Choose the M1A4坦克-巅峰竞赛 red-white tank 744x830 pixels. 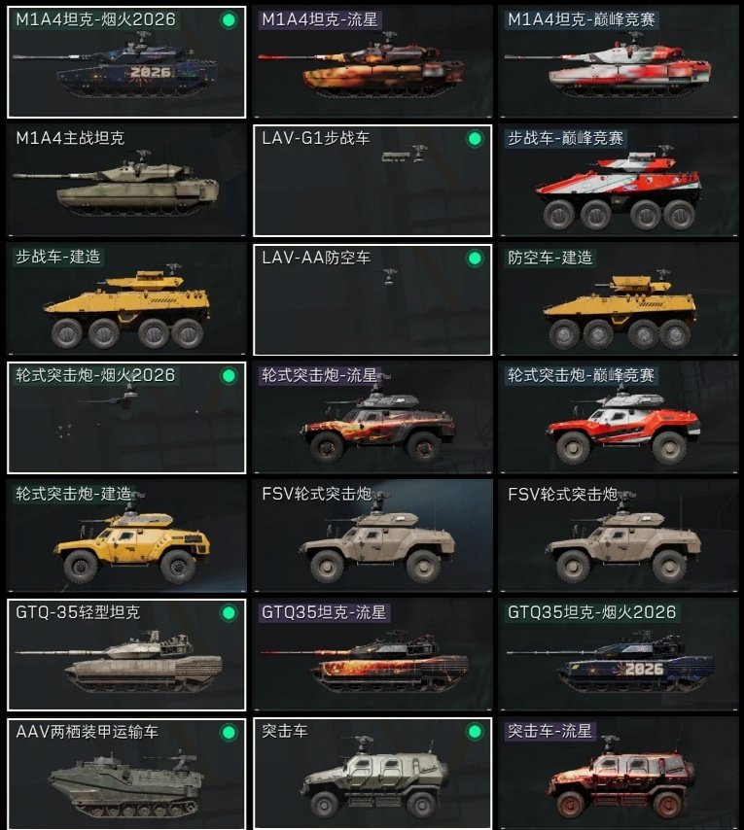click(619, 62)
